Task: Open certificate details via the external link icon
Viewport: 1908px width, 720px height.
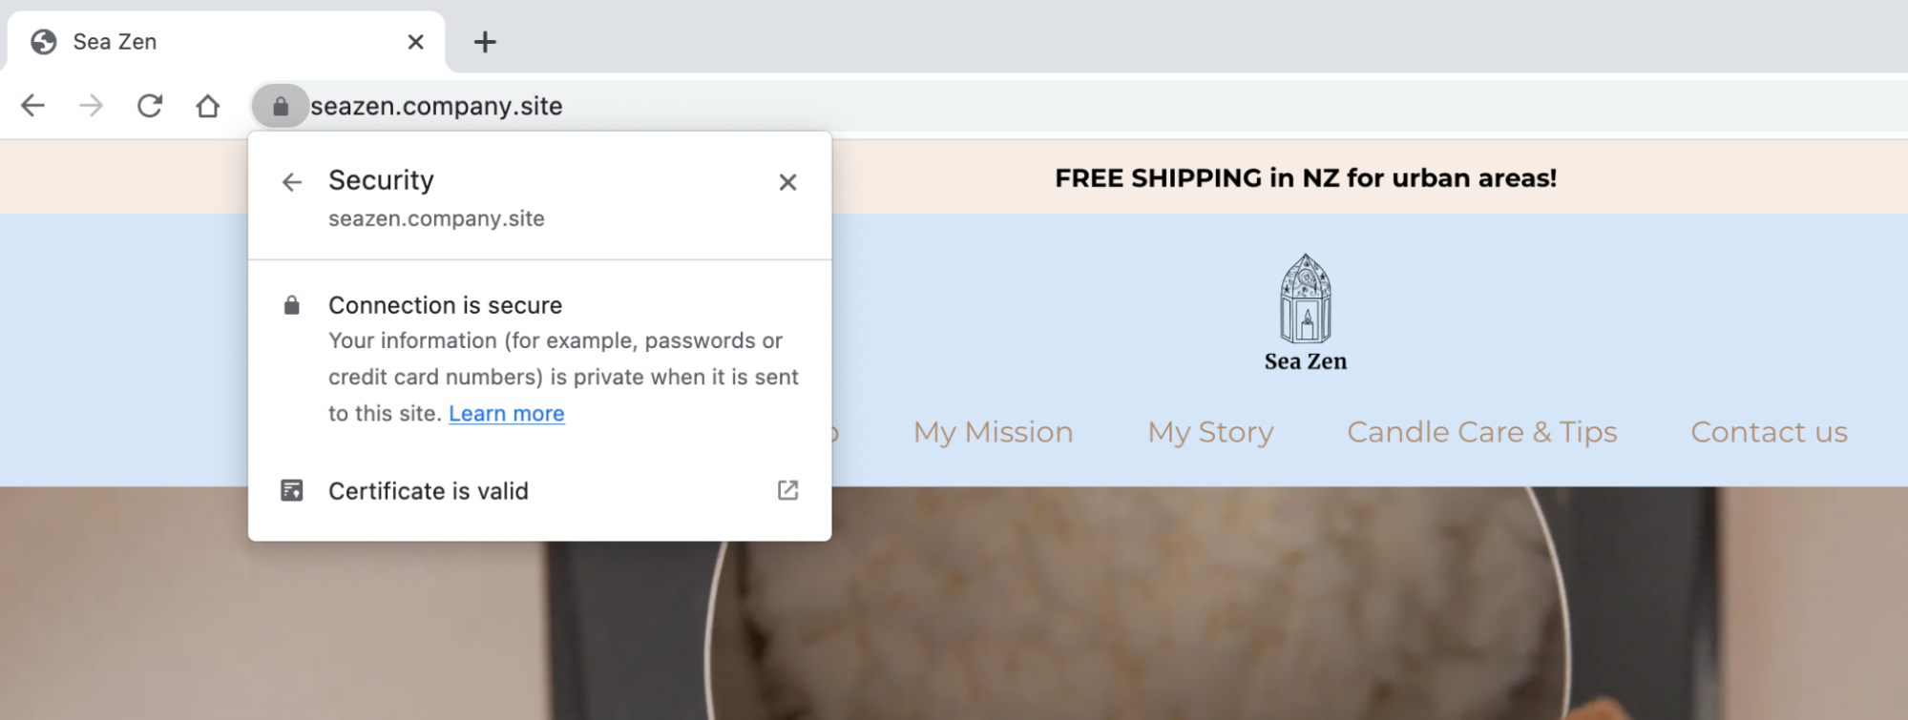Action: click(786, 490)
